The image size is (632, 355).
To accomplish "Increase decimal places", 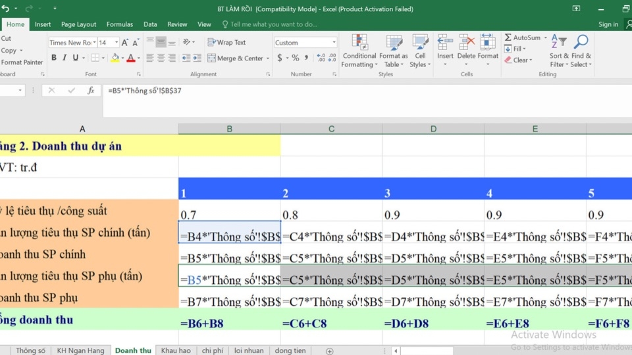I will (321, 58).
